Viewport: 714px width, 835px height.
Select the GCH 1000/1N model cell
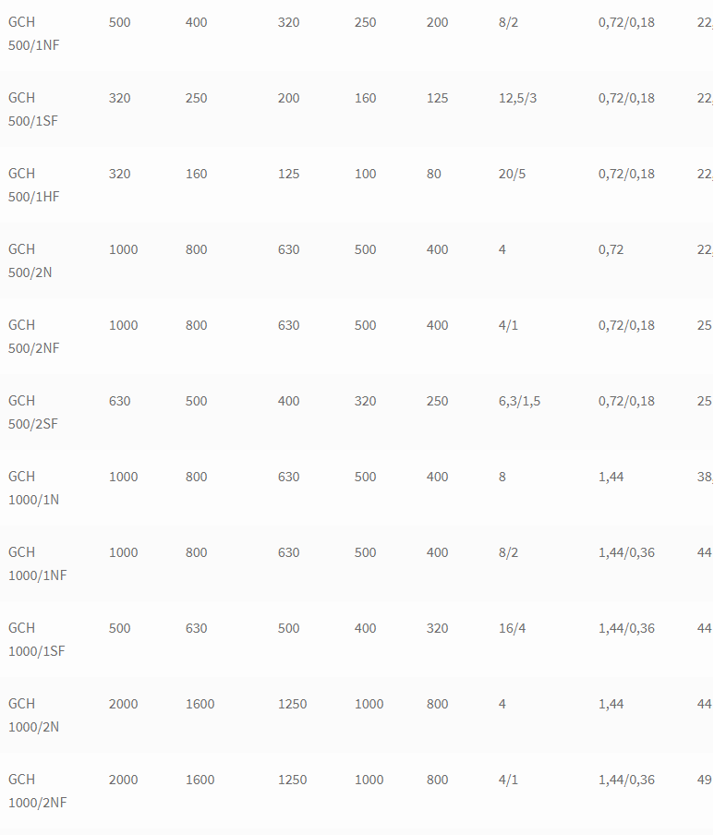(33, 488)
